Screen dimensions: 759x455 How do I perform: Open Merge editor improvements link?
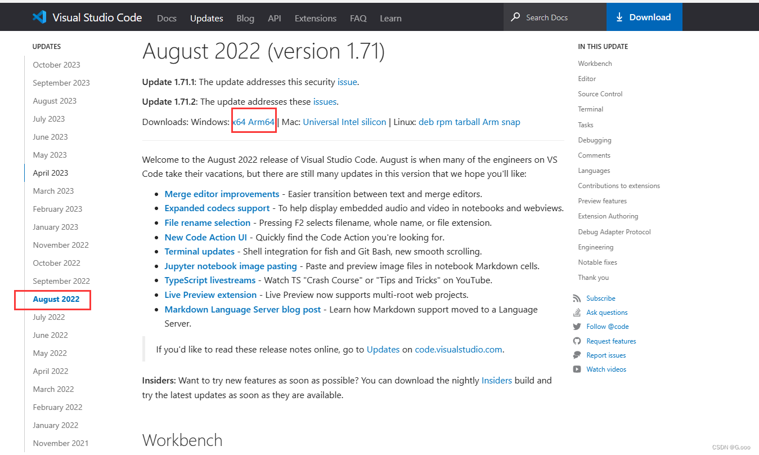(x=222, y=194)
